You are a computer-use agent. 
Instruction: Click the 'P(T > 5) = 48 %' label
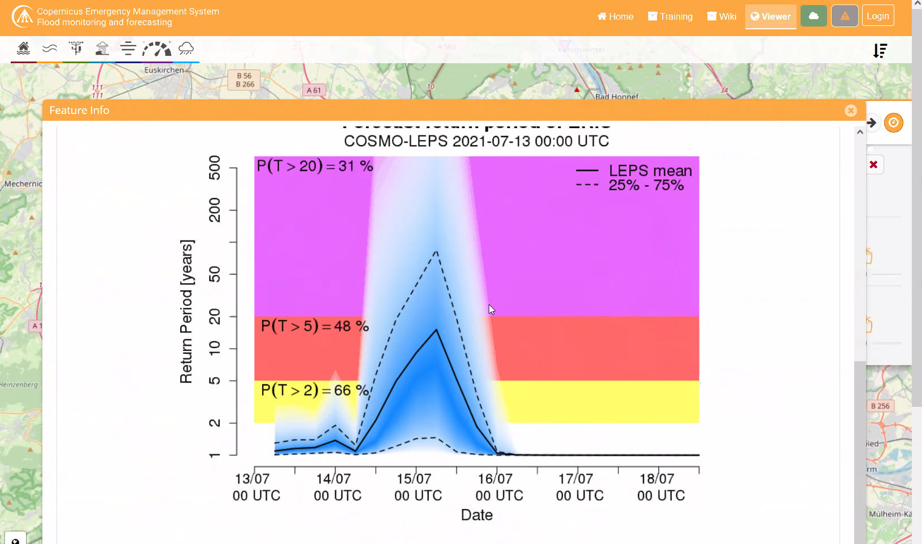tap(315, 326)
